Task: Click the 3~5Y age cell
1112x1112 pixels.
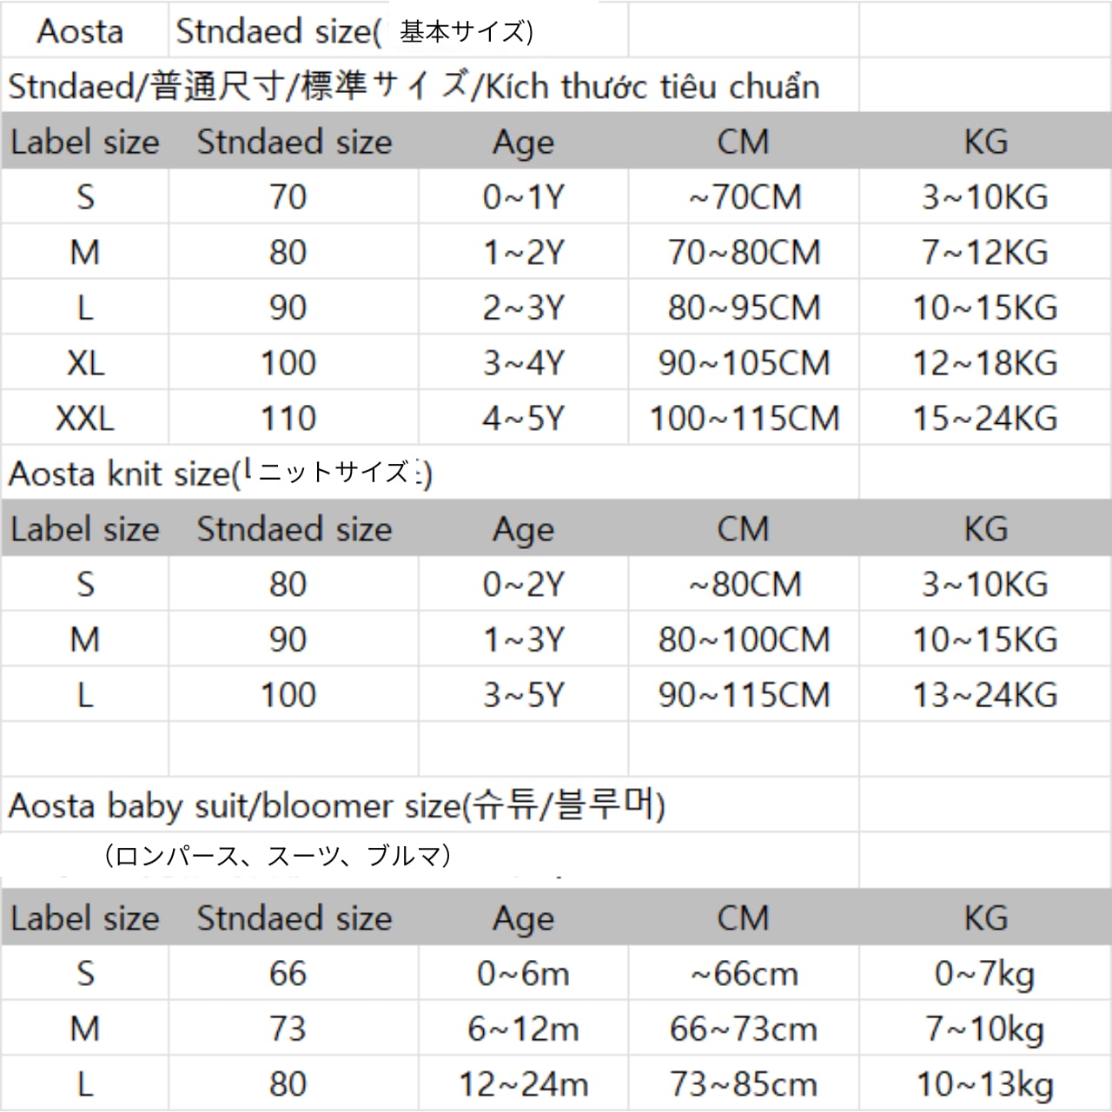Action: click(x=524, y=695)
